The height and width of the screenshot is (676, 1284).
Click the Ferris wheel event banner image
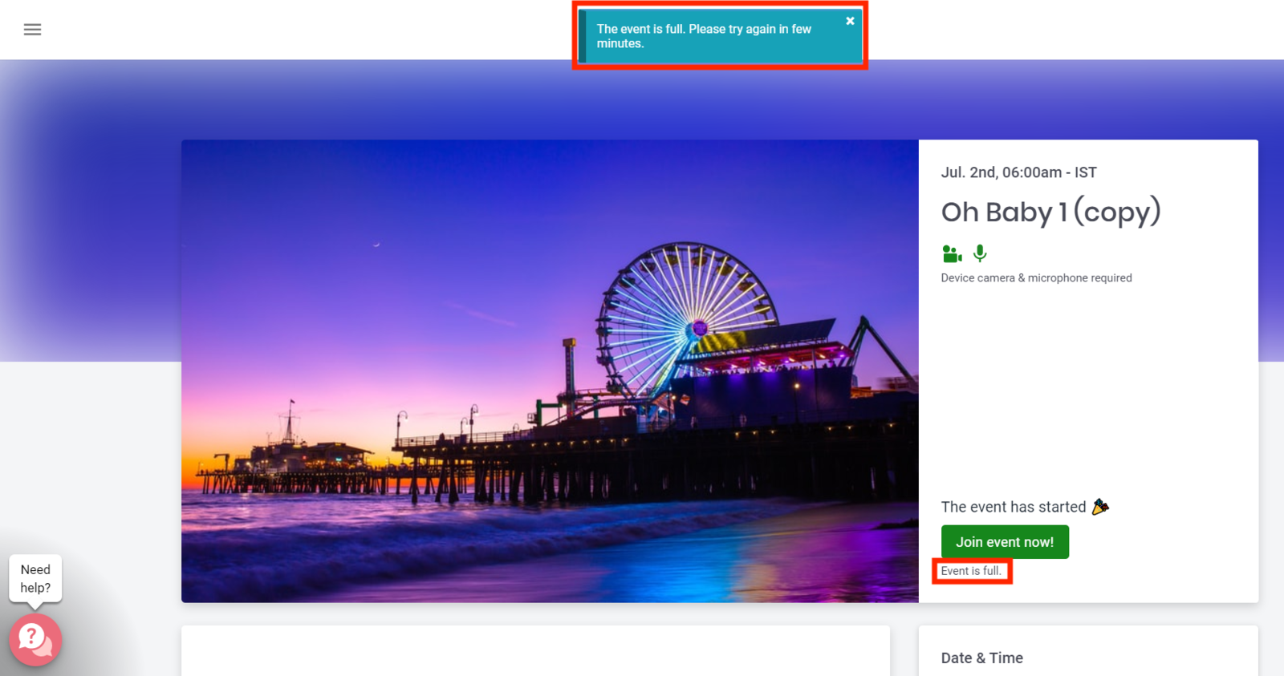pos(550,371)
